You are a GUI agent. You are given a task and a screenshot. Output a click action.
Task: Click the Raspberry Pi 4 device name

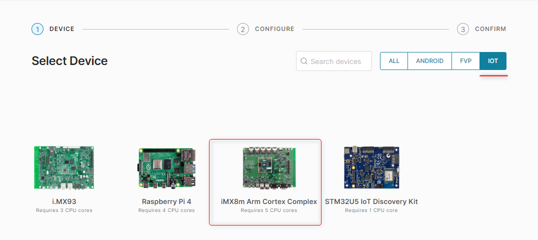[x=166, y=201]
